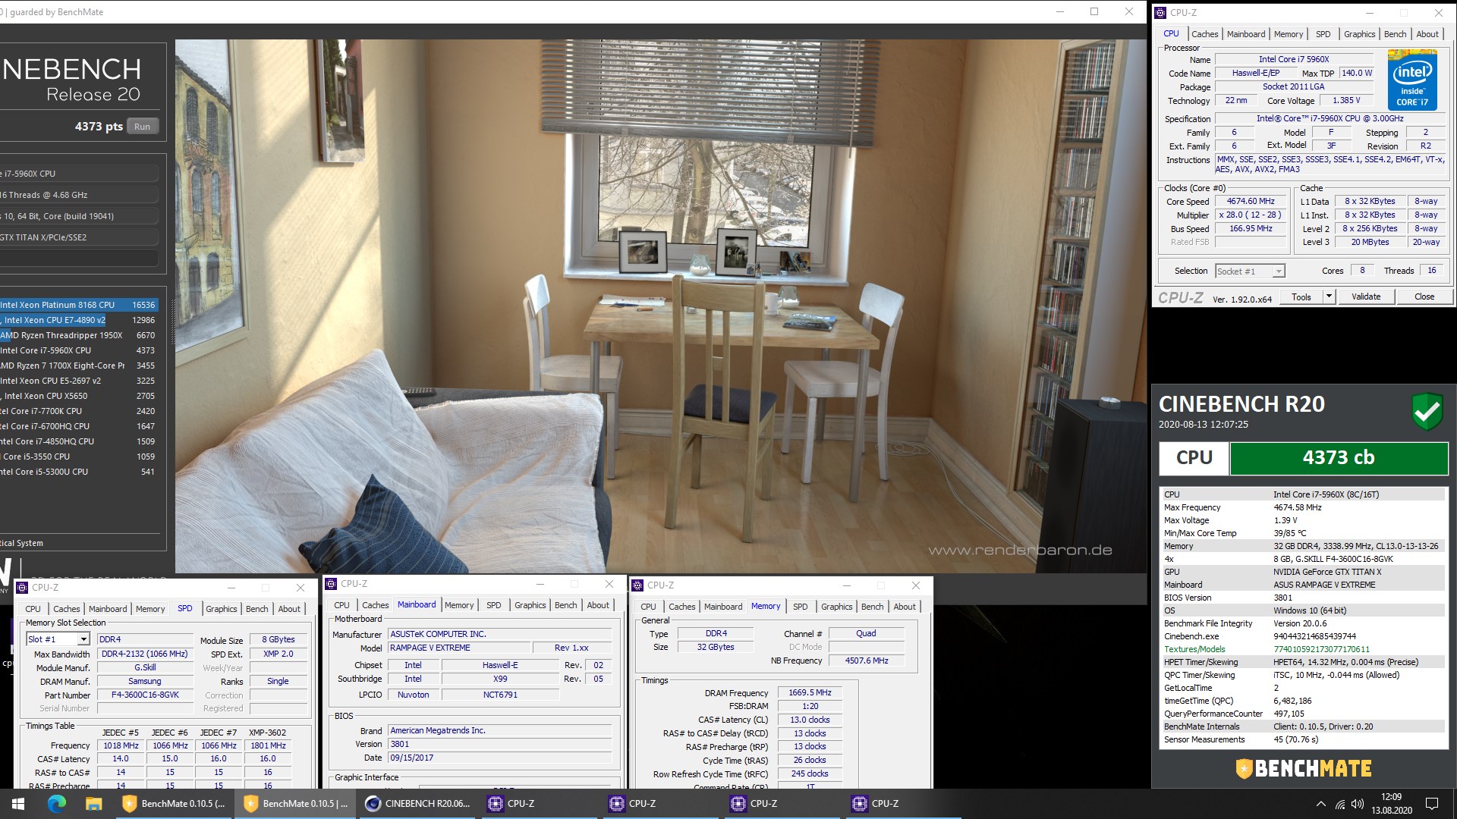
Task: Open the third CPU-Z taskbar window
Action: click(782, 804)
